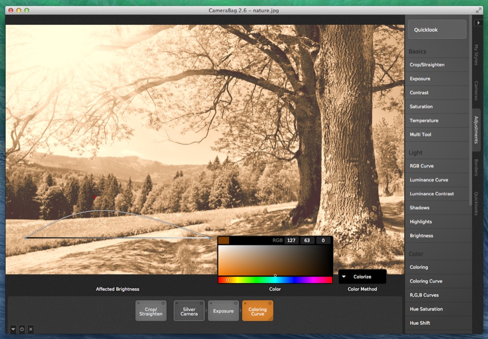Add the Coloring adjustment
Screen dimensions: 488x339
(437, 267)
